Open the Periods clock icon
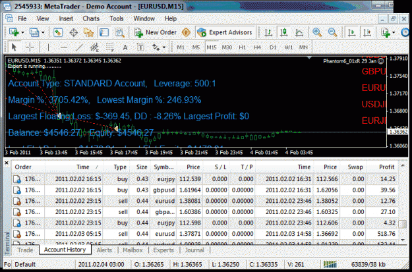 [x=406, y=32]
